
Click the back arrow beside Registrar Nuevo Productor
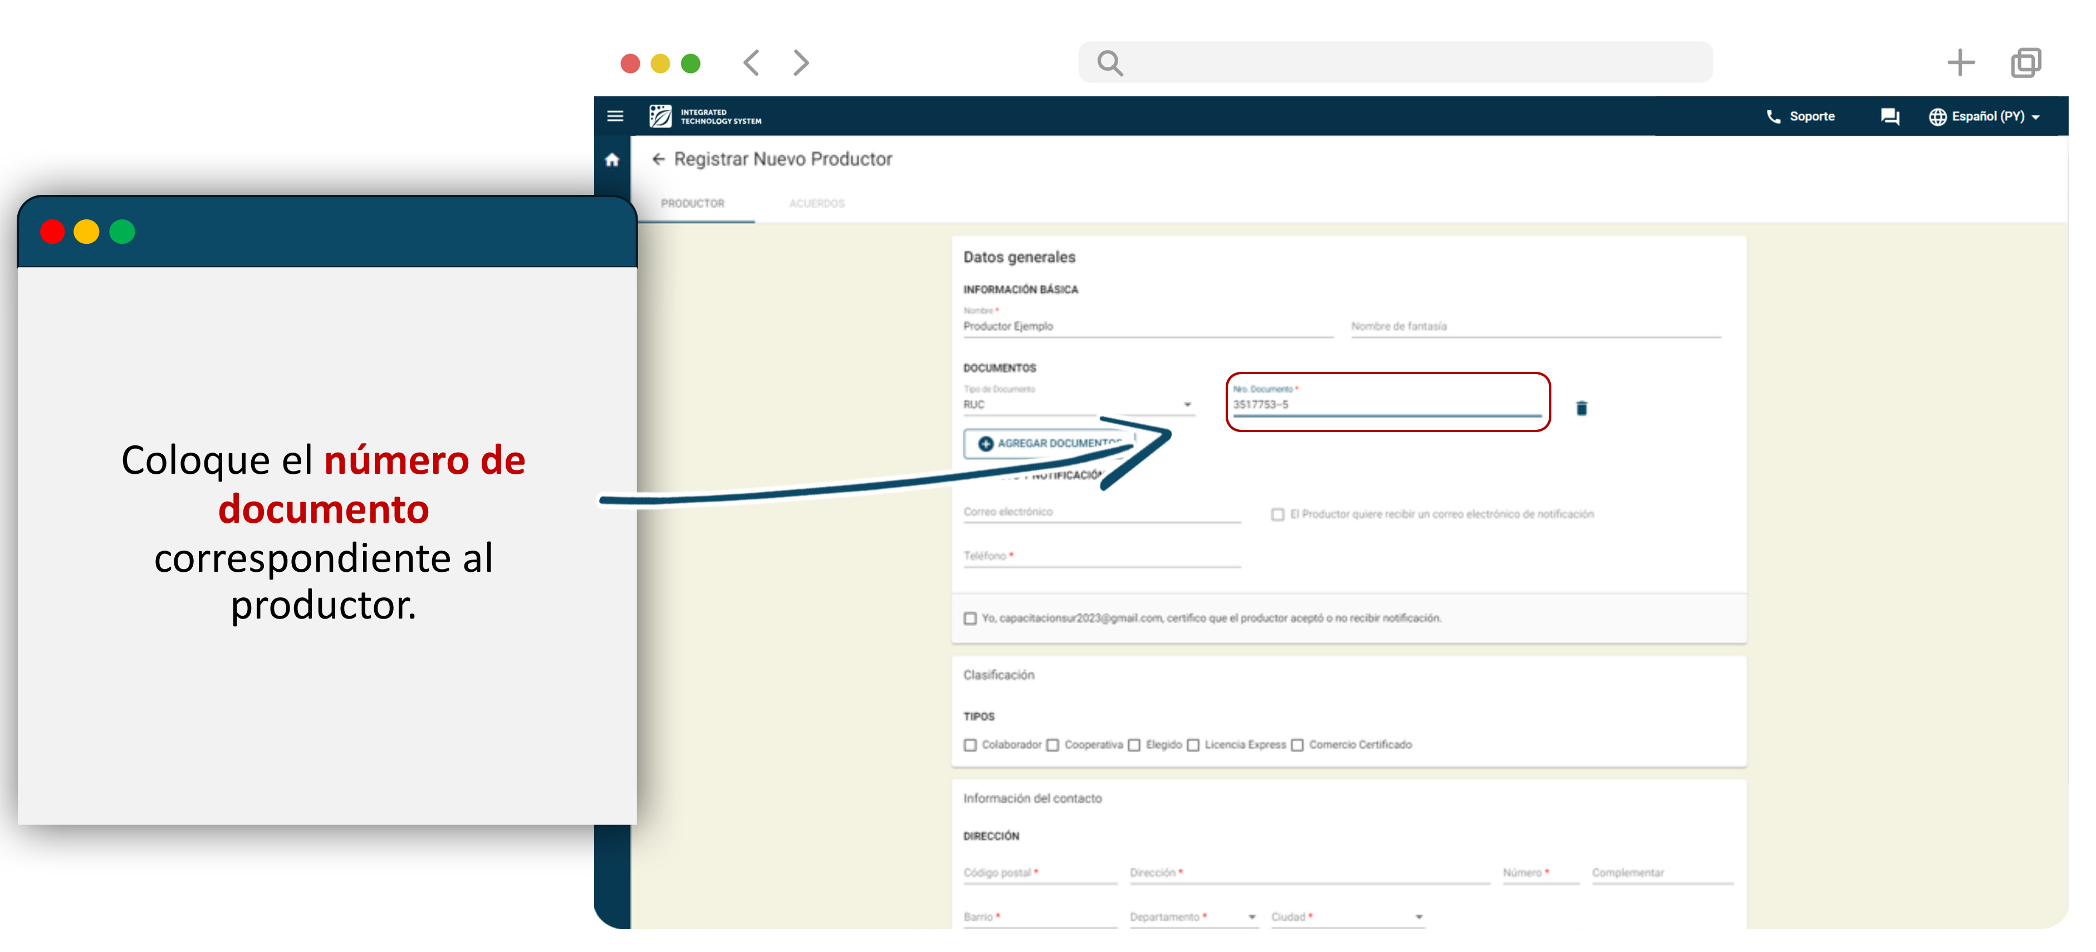(x=658, y=159)
